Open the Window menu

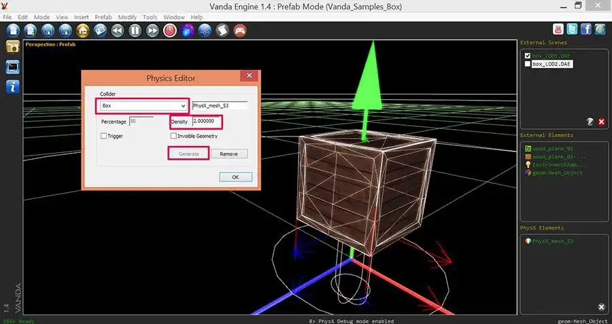[173, 17]
